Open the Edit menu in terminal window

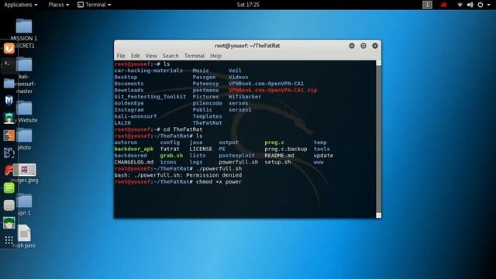pos(136,56)
